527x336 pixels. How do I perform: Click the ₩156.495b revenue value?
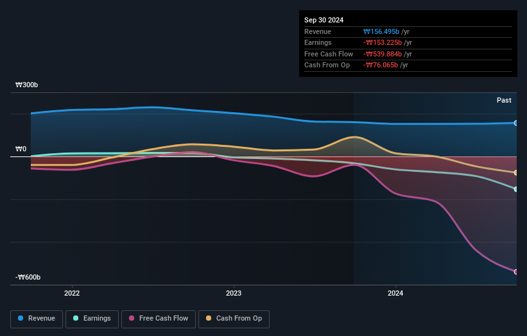(381, 31)
